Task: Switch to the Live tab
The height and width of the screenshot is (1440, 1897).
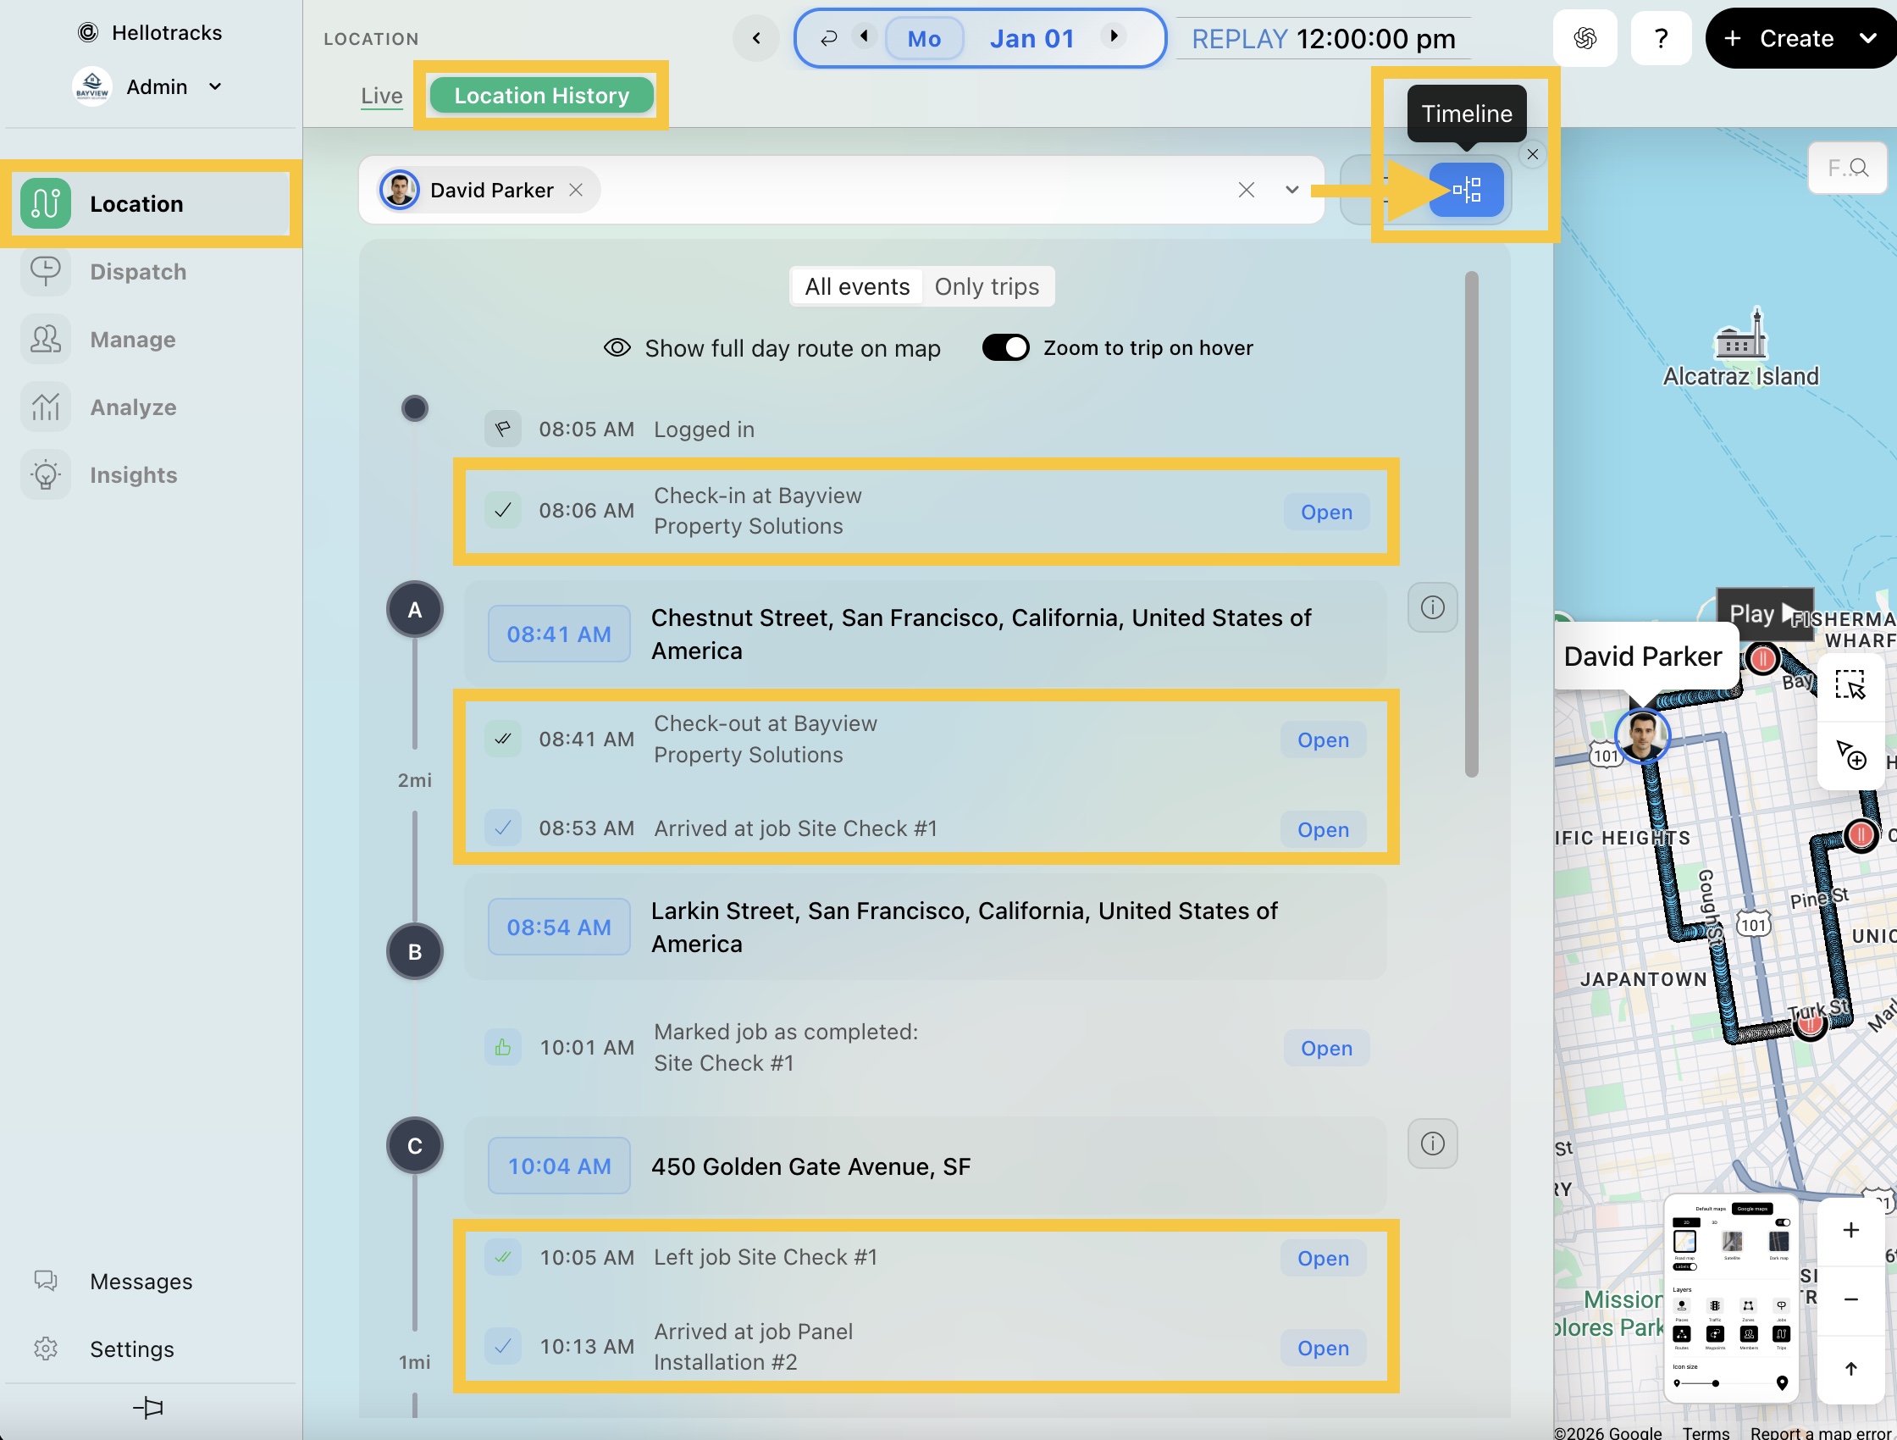Action: click(x=382, y=95)
